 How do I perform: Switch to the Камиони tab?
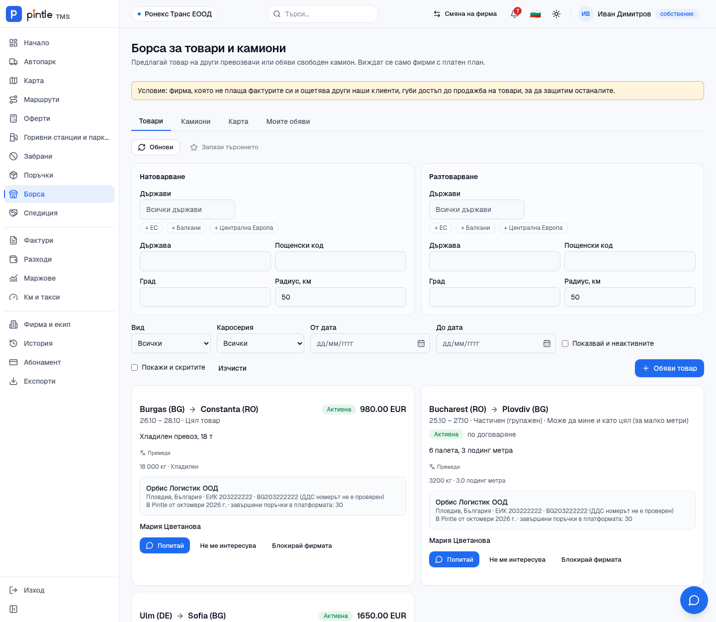[x=195, y=121]
